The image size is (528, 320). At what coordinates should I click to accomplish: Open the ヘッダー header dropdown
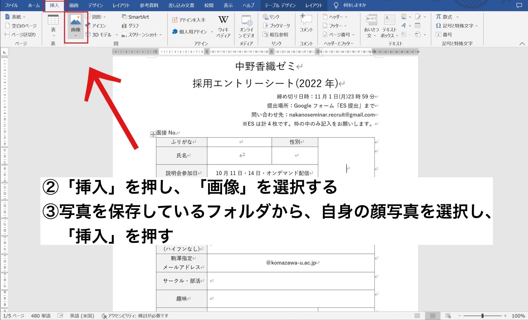point(335,17)
